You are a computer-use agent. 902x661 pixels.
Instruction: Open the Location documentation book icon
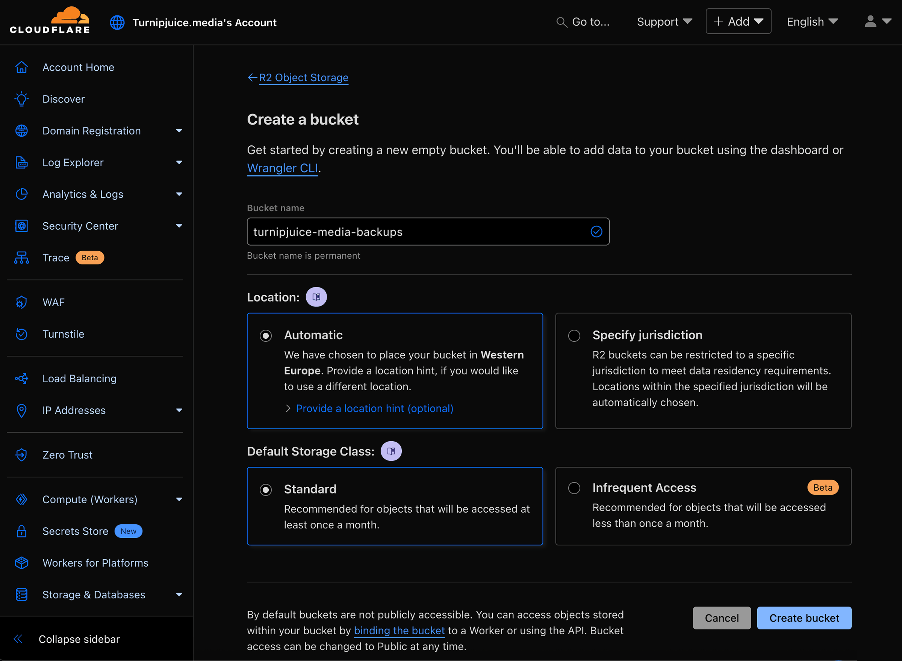coord(316,297)
